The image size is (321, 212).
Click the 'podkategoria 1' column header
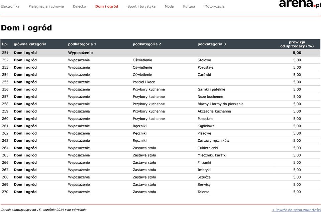pos(82,44)
